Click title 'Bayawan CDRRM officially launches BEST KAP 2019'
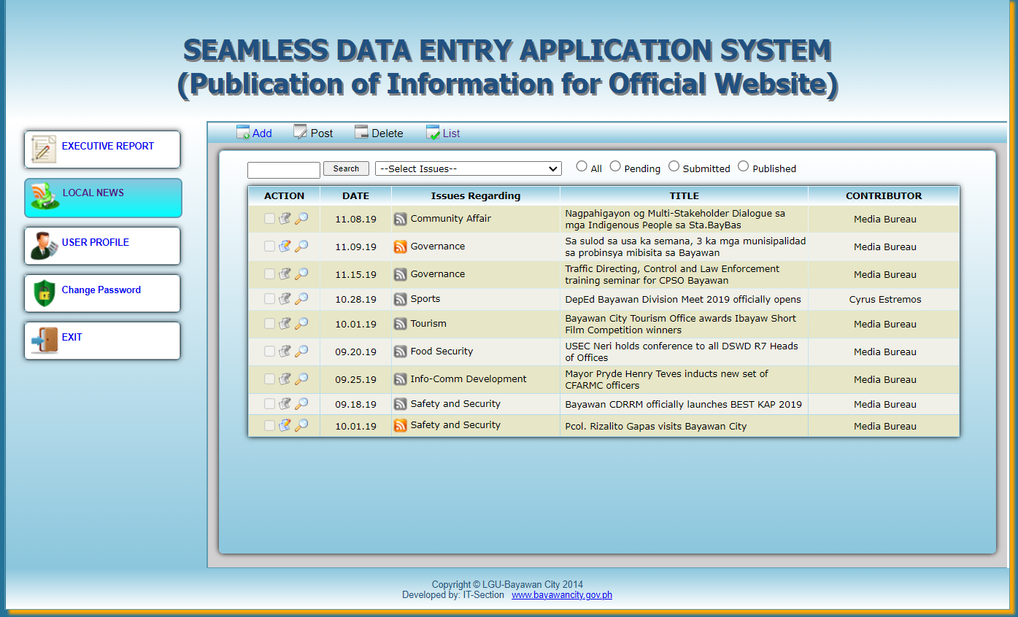The image size is (1018, 617). pyautogui.click(x=683, y=404)
